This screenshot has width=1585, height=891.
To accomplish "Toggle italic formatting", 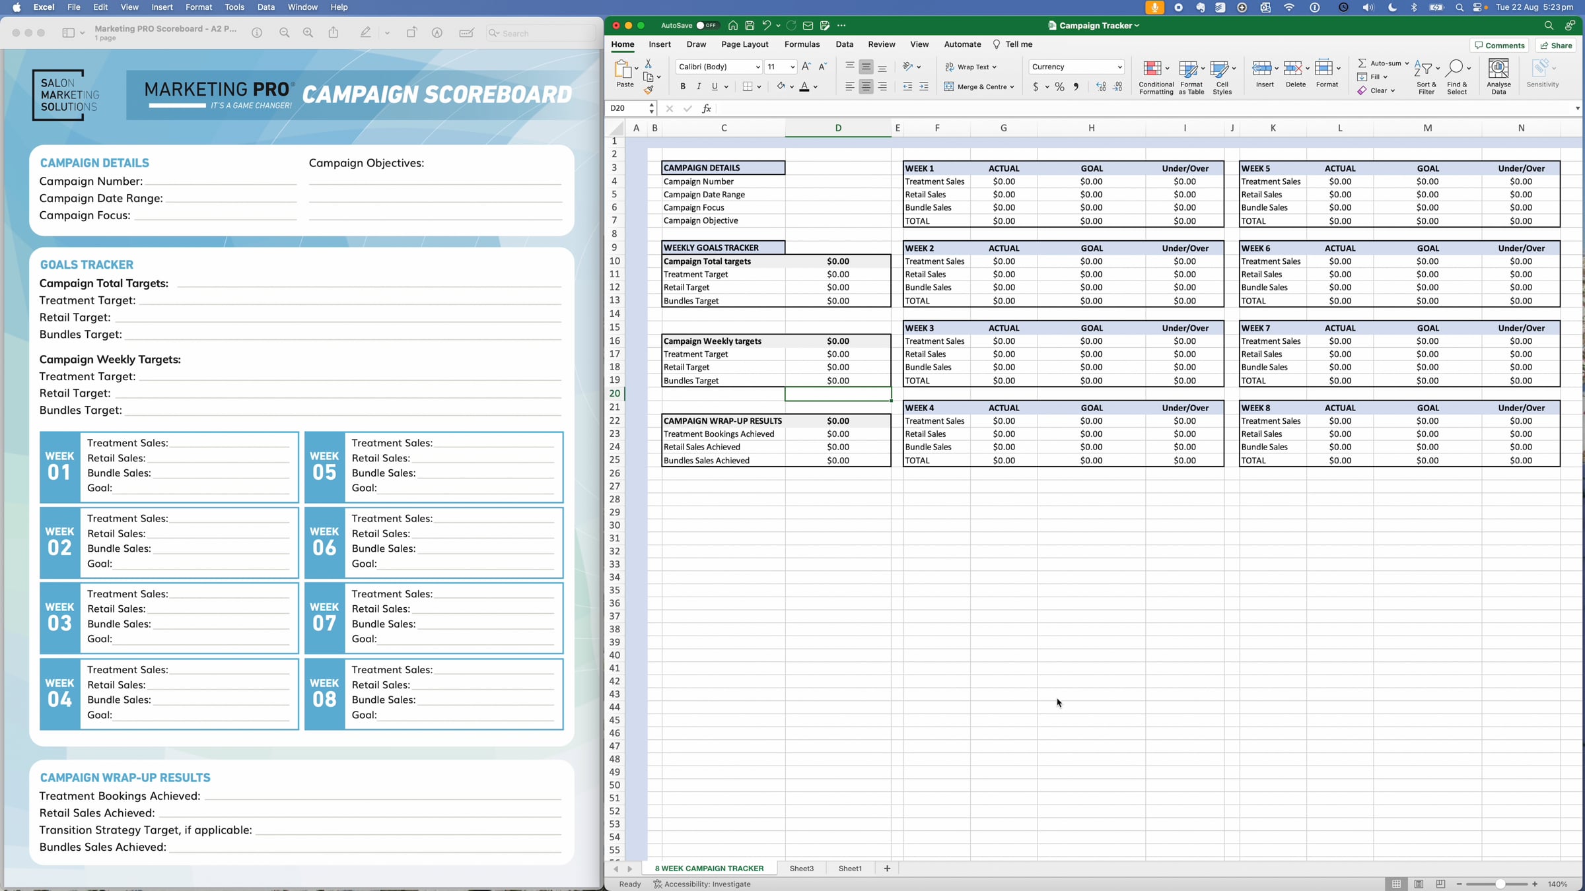I will pos(699,87).
